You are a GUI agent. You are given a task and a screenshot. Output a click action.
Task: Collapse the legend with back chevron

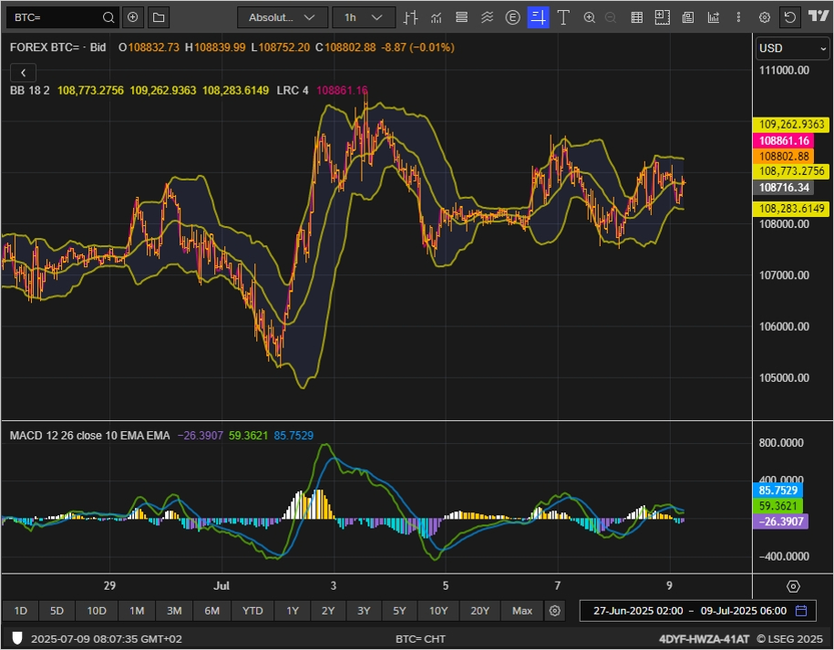click(x=23, y=73)
